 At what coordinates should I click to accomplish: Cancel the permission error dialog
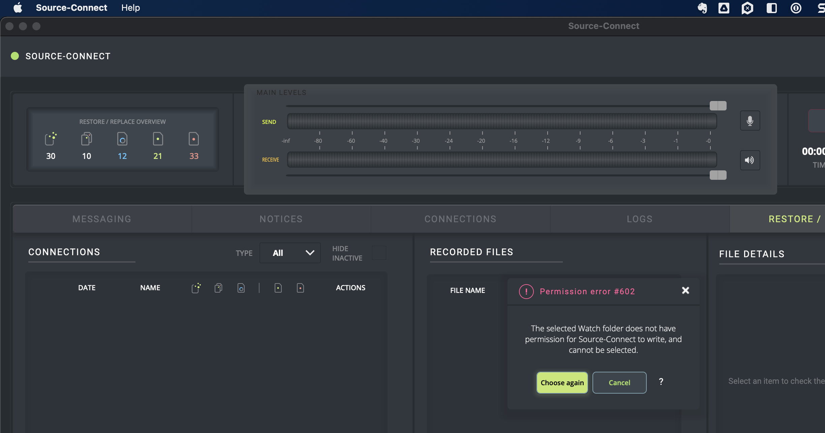619,382
